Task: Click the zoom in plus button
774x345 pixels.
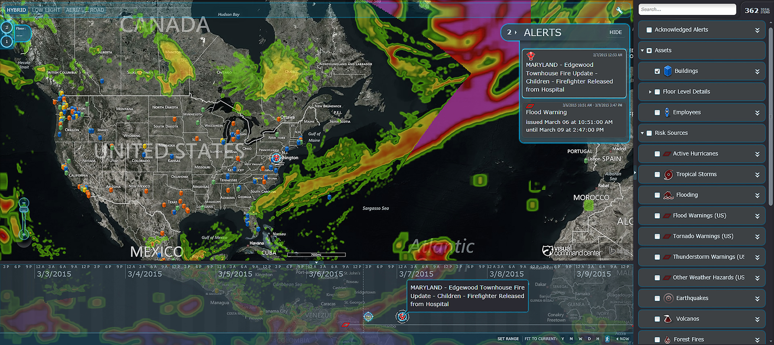Action: point(24,234)
